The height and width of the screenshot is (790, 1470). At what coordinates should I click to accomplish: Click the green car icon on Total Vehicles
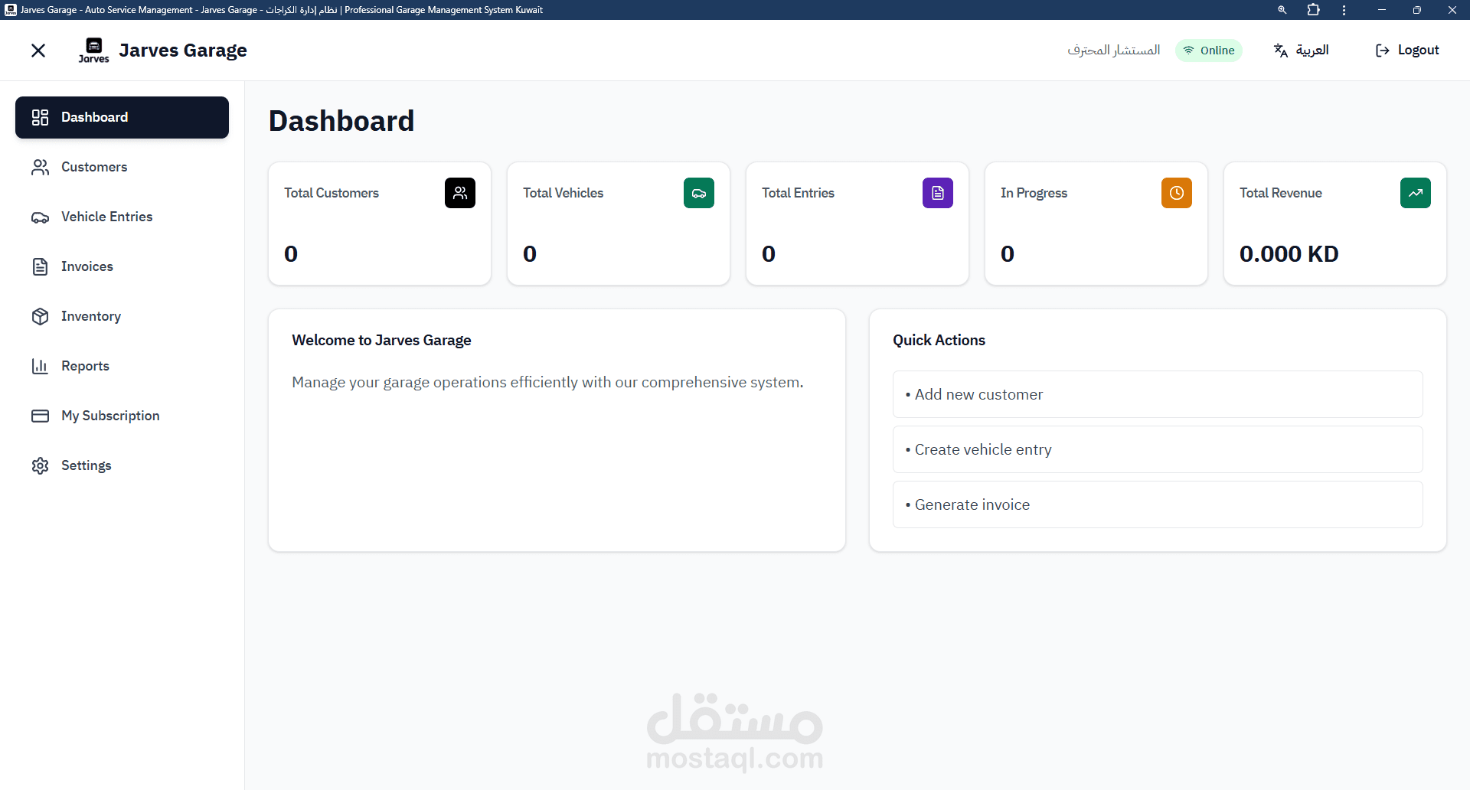tap(699, 193)
